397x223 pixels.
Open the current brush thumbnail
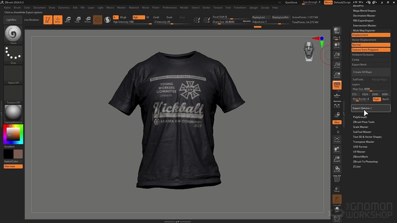click(13, 35)
